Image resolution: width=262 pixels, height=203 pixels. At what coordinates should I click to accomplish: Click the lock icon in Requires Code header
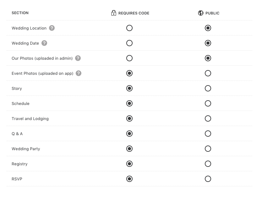point(114,13)
